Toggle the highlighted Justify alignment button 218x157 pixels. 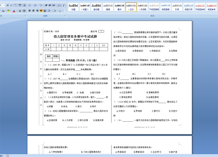tap(41, 11)
